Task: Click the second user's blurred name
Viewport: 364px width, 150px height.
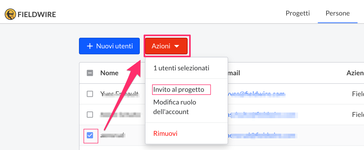Action: (x=120, y=115)
